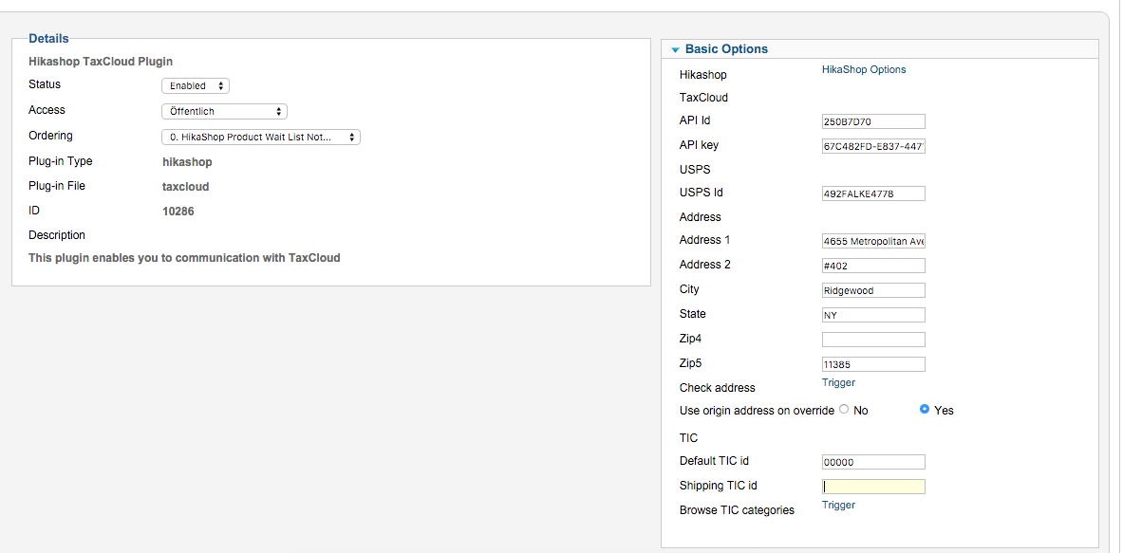Open the HikaShop Options link

864,69
